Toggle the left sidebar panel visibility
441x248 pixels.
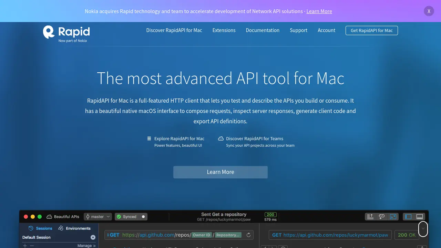[408, 217]
